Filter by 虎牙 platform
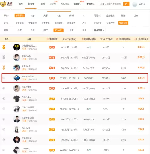150x154 pixels. (x=46, y=16)
